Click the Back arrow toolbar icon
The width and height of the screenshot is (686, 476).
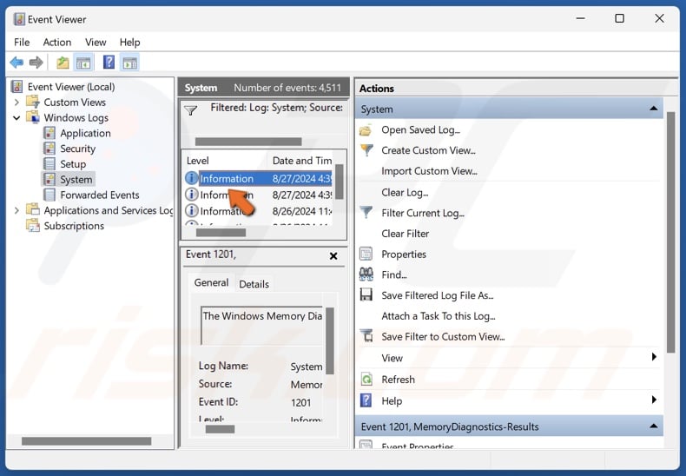click(16, 63)
